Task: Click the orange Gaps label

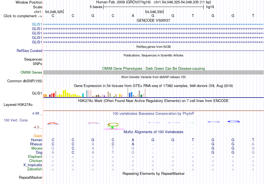Action: point(38,136)
